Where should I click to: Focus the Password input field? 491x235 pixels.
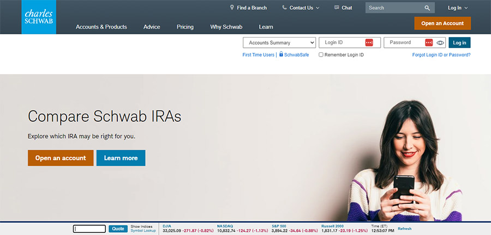(415, 42)
